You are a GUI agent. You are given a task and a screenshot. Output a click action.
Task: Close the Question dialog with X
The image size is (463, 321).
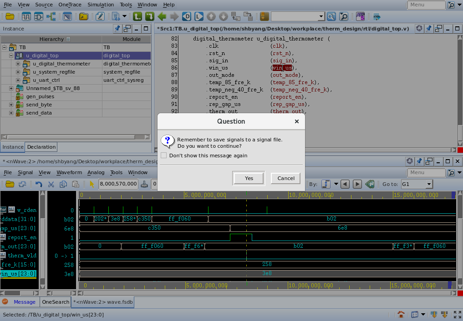[x=296, y=121]
